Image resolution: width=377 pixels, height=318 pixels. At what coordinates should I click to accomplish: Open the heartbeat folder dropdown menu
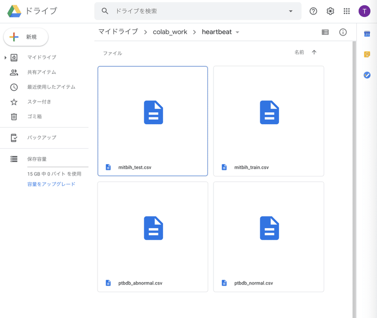tap(238, 32)
